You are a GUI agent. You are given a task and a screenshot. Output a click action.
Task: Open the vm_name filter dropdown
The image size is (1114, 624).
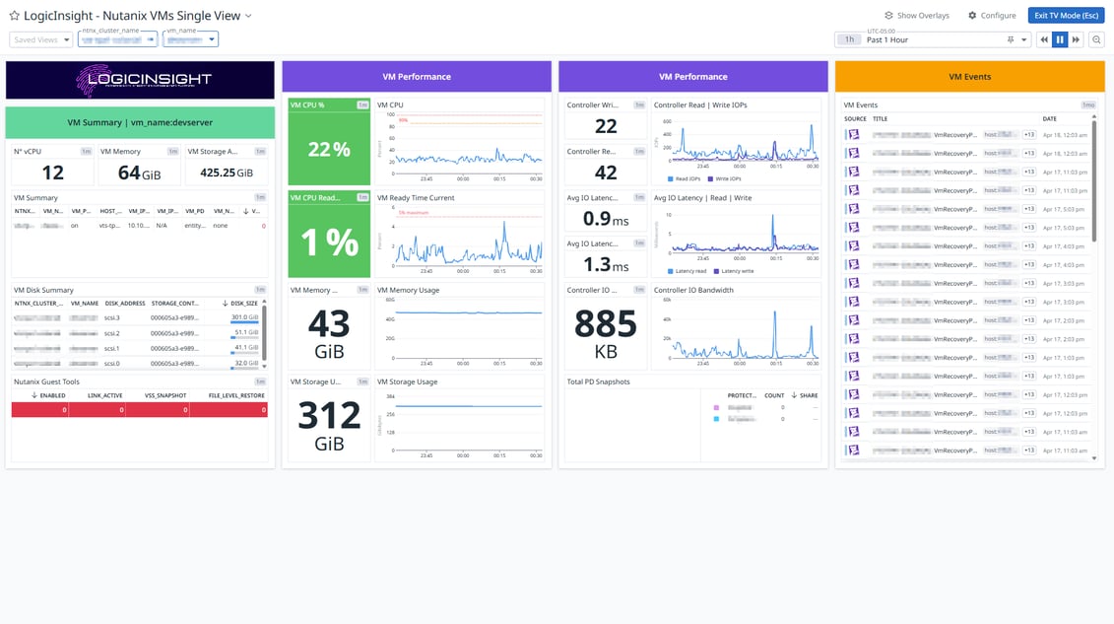pos(190,39)
